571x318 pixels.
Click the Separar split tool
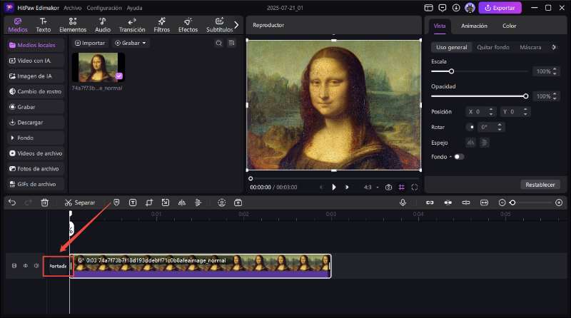[x=79, y=202]
